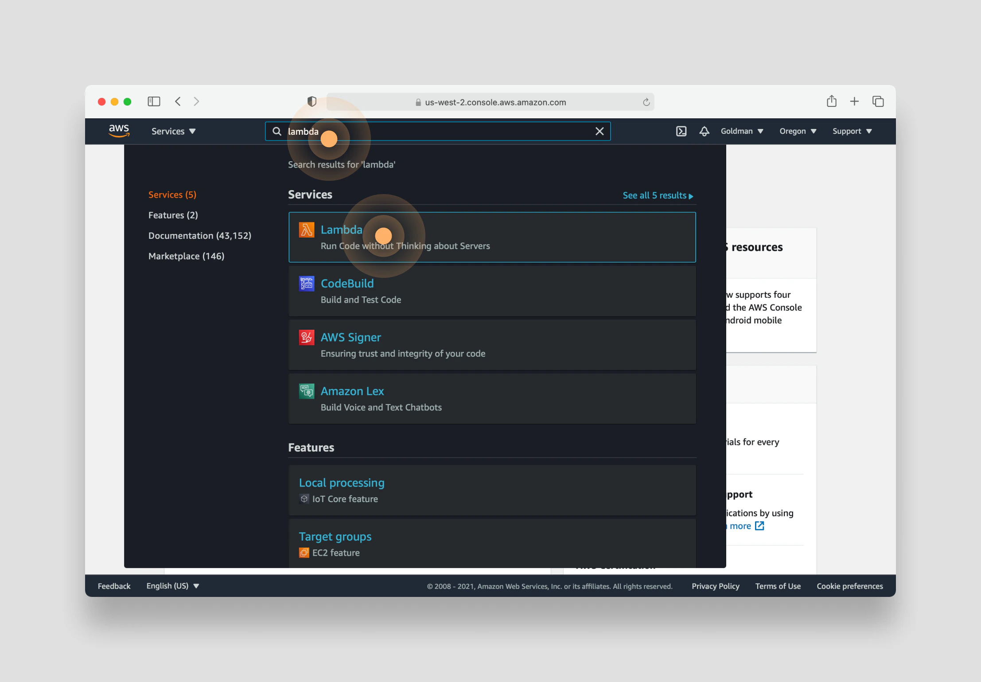Click the AWS Signer service icon
This screenshot has width=981, height=682.
click(x=307, y=337)
